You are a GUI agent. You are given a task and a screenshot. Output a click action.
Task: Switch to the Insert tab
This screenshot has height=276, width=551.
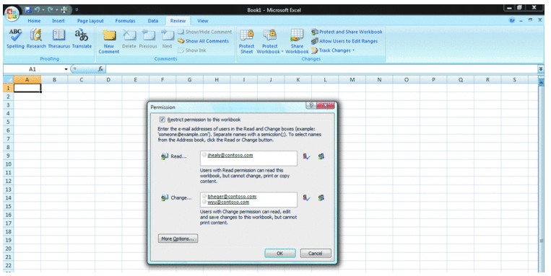(58, 21)
